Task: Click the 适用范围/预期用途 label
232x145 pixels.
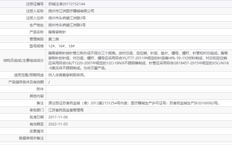Action: click(x=29, y=75)
